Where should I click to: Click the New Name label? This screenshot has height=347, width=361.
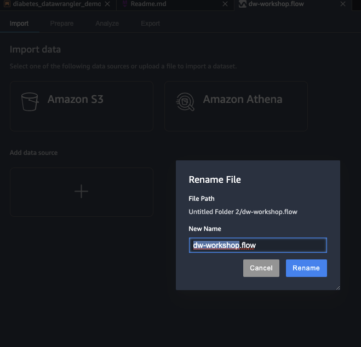pyautogui.click(x=205, y=229)
